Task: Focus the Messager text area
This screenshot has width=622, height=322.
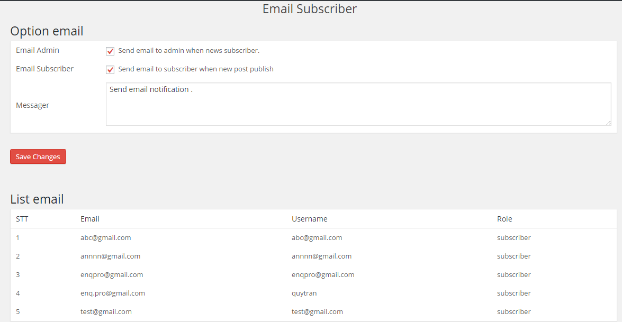Action: coord(358,104)
